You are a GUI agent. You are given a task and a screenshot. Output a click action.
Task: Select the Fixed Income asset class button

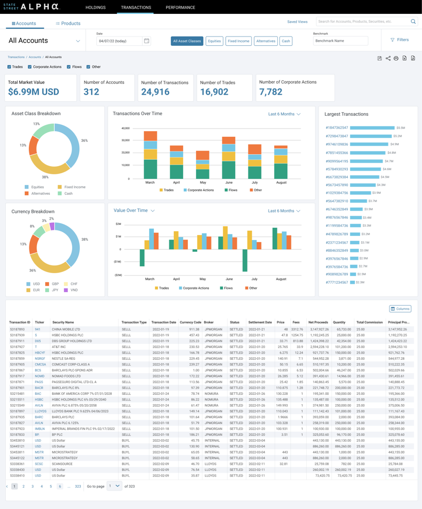(x=239, y=41)
